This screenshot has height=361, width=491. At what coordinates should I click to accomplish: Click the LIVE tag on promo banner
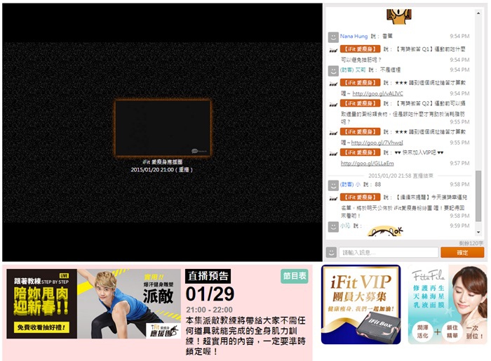tap(64, 276)
